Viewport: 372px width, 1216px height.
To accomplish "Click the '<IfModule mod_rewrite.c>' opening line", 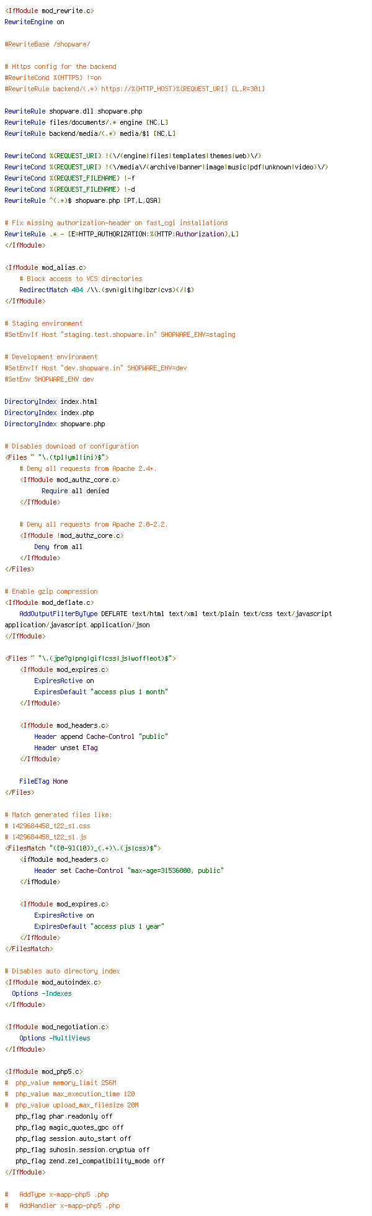I will (x=49, y=11).
